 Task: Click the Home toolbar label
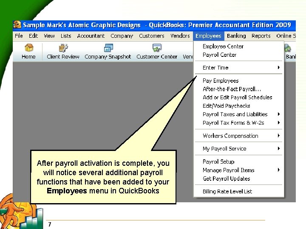[x=28, y=57]
